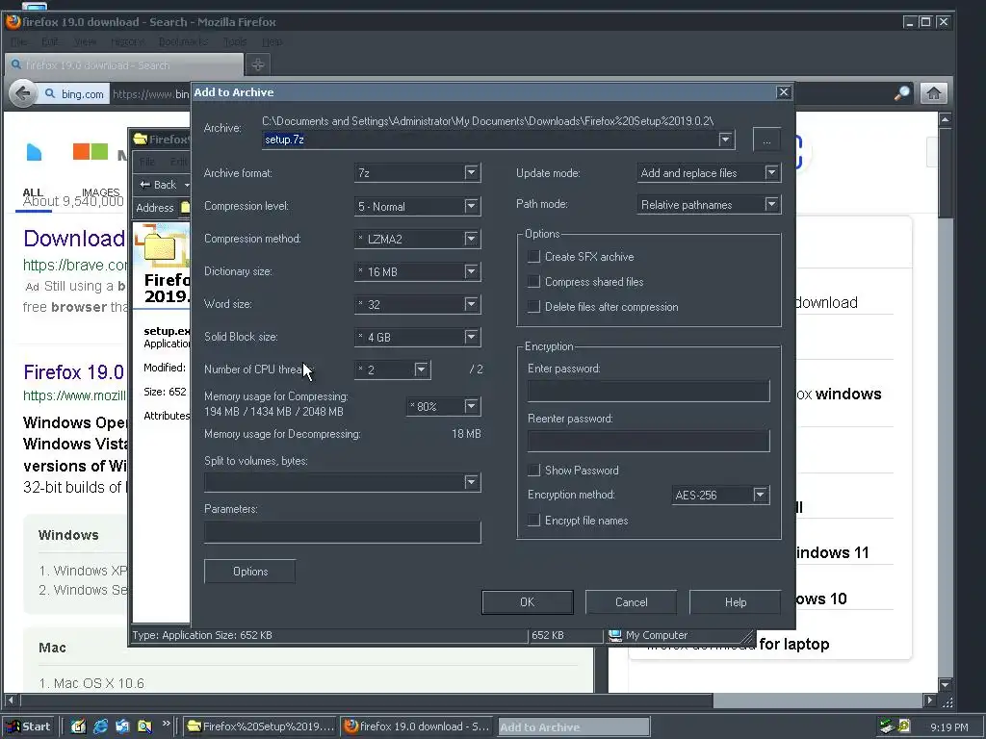This screenshot has width=986, height=739.
Task: Enable Encrypt file names checkbox
Action: [x=533, y=521]
